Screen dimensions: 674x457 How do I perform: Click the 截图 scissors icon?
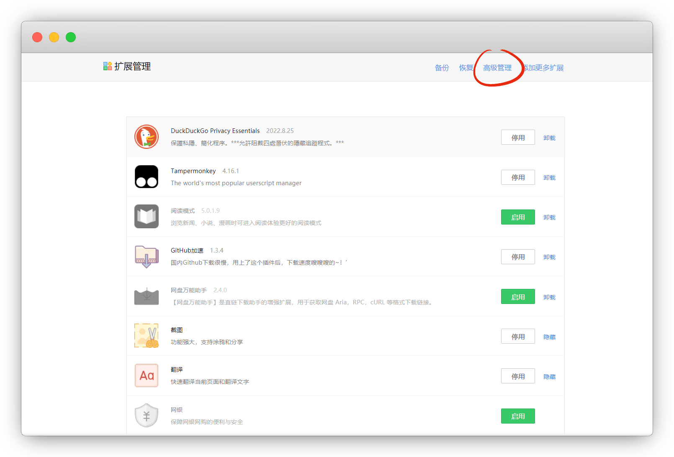coord(146,336)
